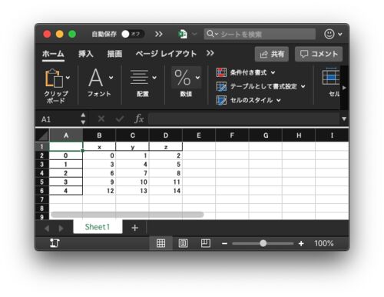The width and height of the screenshot is (384, 297).
Task: Click the horizontal scrollbar
Action: tap(127, 215)
